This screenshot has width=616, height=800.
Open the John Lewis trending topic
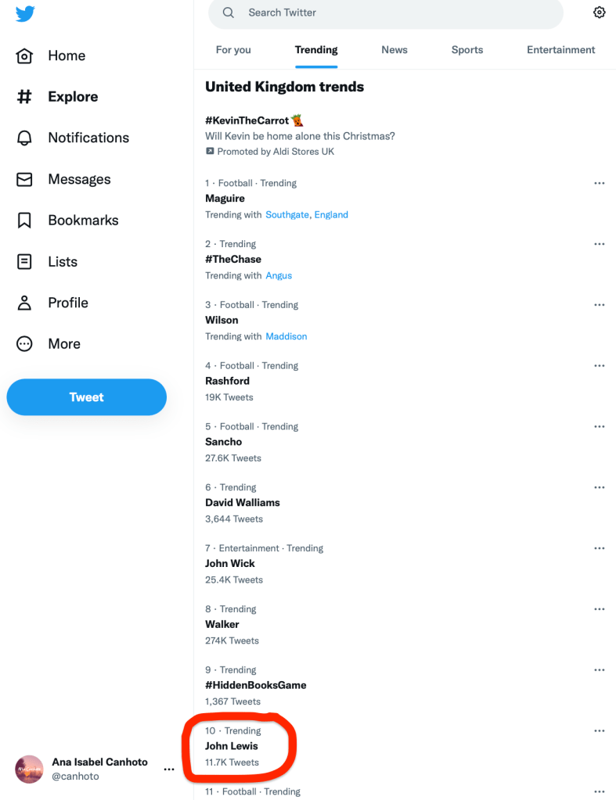232,746
